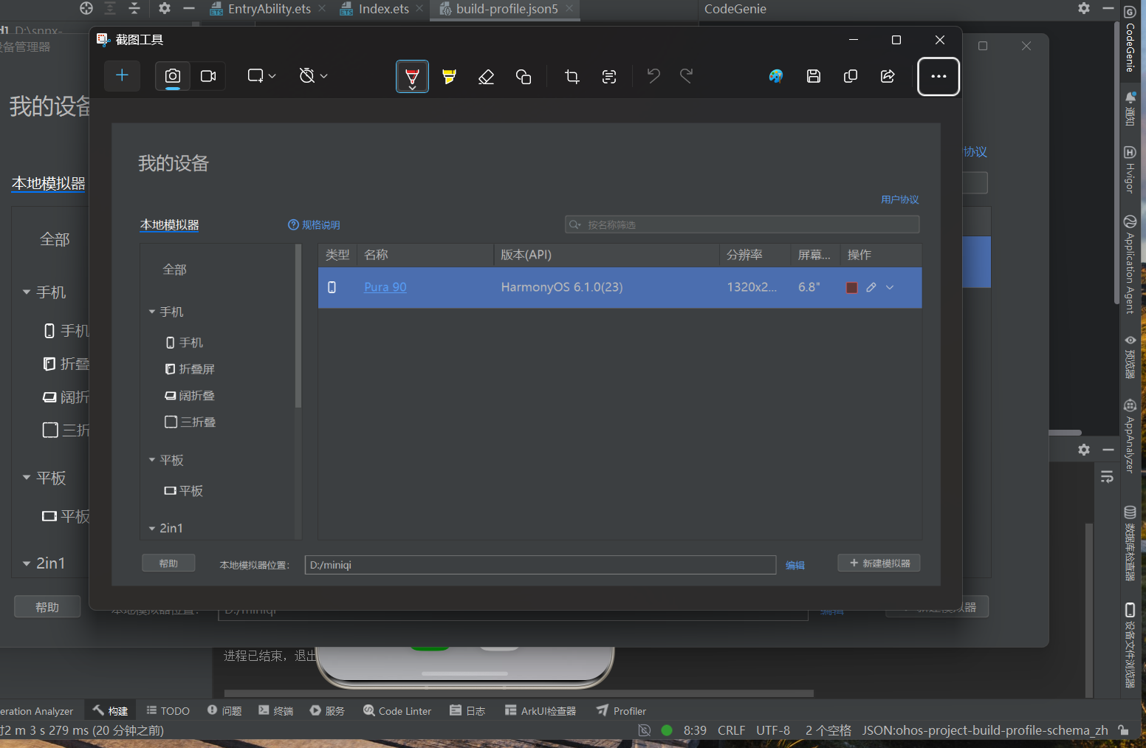Image resolution: width=1146 pixels, height=748 pixels.
Task: Open the See more menu in Snipping Tool
Action: [939, 76]
